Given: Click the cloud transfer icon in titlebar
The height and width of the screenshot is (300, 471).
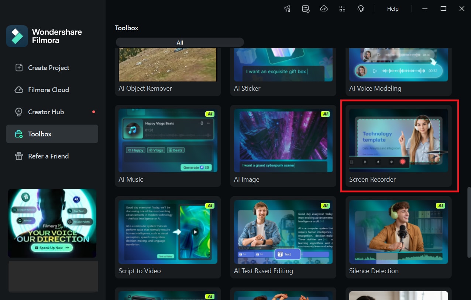Looking at the screenshot, I should point(324,8).
